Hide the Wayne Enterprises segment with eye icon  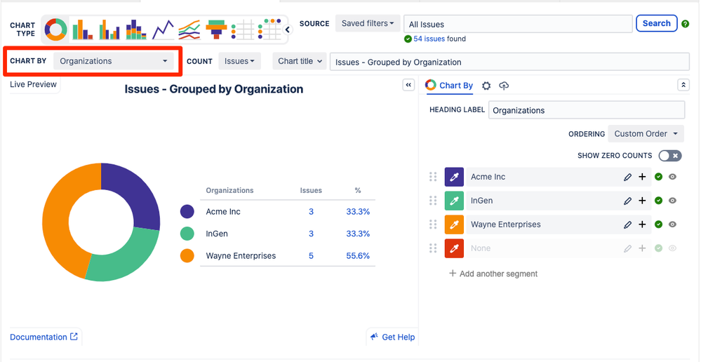pos(672,224)
